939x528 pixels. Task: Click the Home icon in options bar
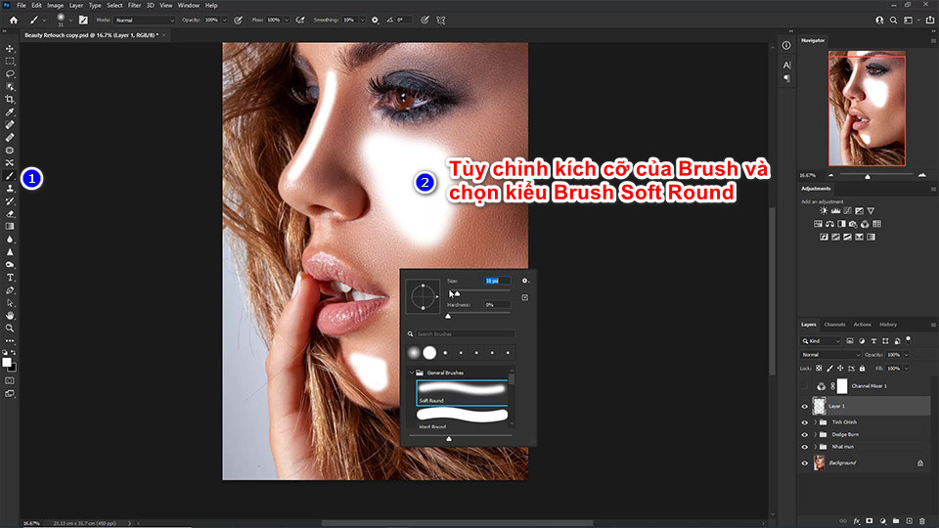(13, 20)
